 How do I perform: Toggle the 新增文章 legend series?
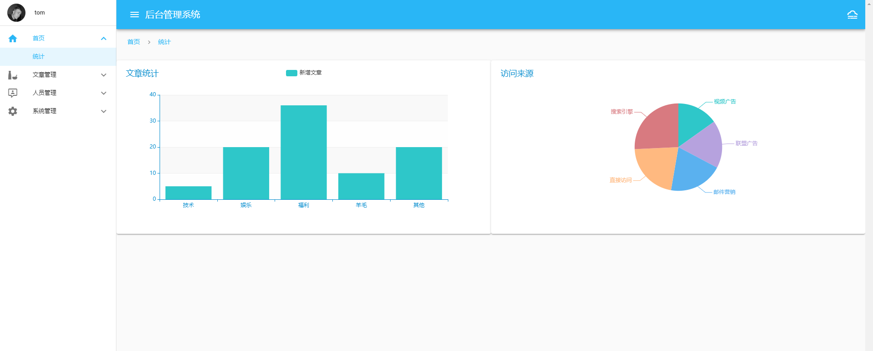point(303,73)
